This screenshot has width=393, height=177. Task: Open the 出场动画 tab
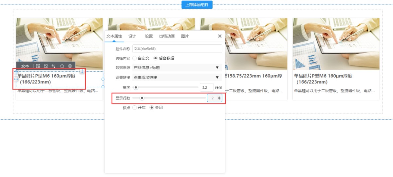click(167, 36)
